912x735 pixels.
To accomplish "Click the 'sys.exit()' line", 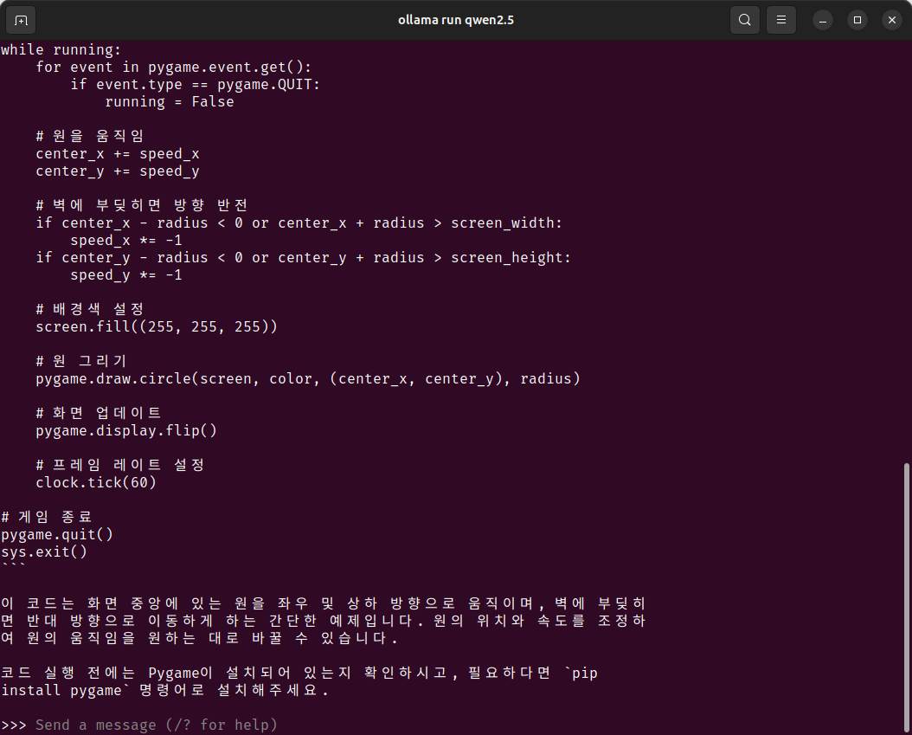I will pyautogui.click(x=43, y=551).
